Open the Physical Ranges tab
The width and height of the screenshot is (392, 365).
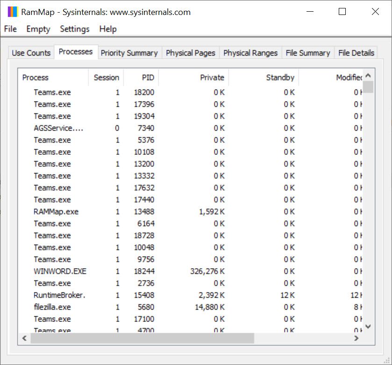pyautogui.click(x=250, y=53)
